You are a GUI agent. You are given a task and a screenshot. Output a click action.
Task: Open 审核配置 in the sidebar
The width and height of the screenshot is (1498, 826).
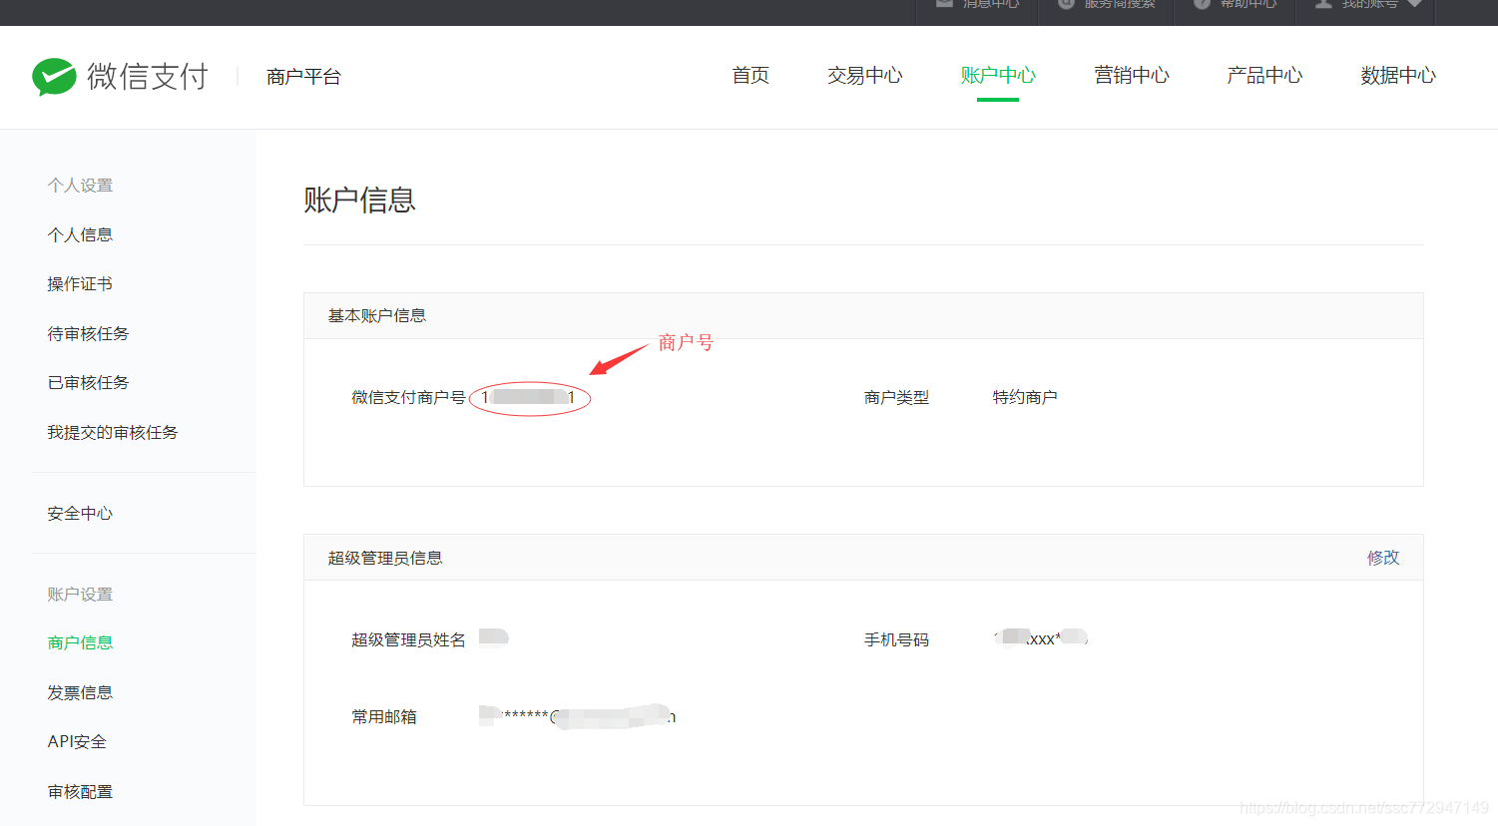tap(80, 791)
